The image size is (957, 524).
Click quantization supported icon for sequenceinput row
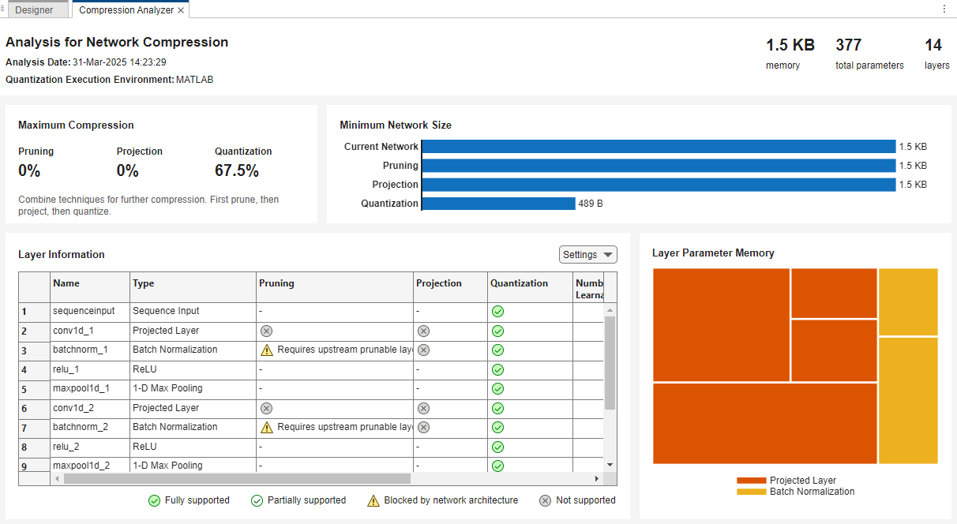(497, 311)
